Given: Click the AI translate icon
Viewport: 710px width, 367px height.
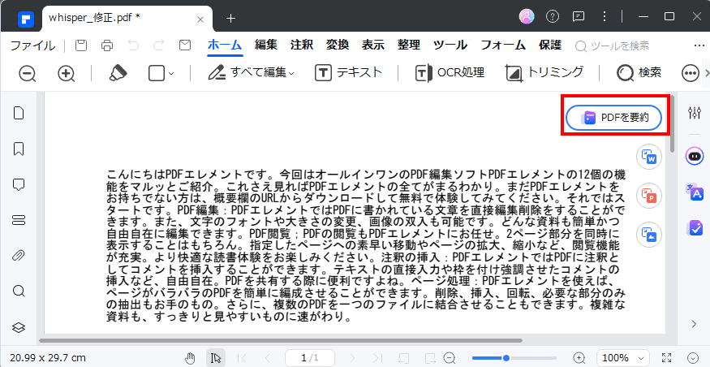Looking at the screenshot, I should tap(694, 192).
